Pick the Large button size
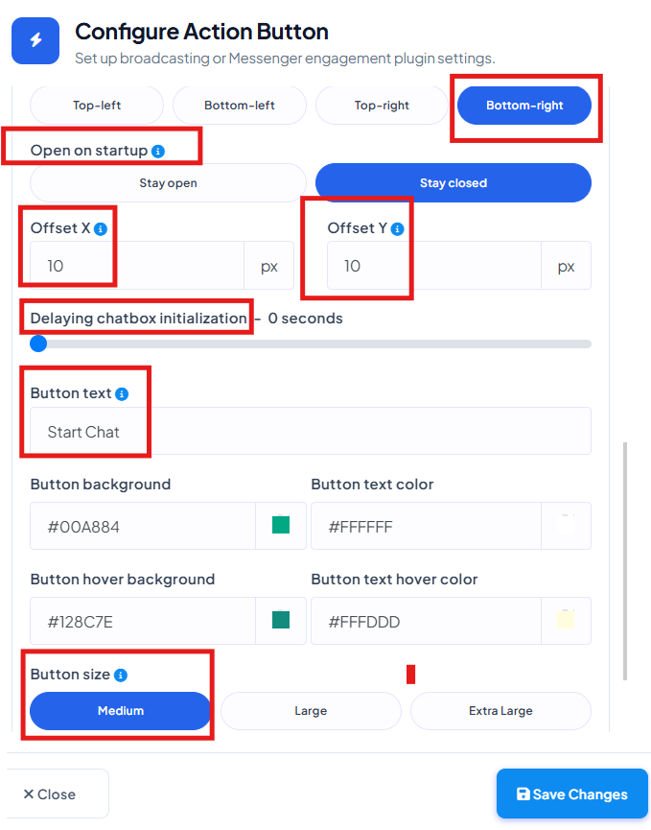 click(311, 711)
